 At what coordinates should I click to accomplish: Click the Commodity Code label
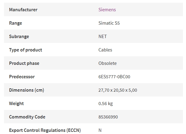[27, 117]
